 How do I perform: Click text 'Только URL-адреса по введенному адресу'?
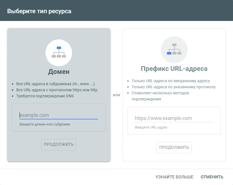[x=171, y=81]
